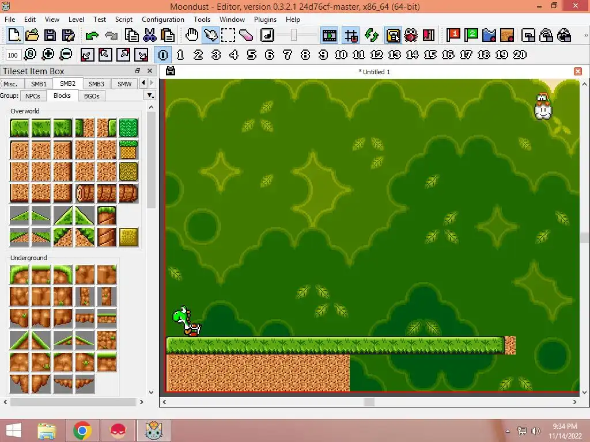The width and height of the screenshot is (590, 442).
Task: Click the Windows Start button
Action: coord(14,430)
